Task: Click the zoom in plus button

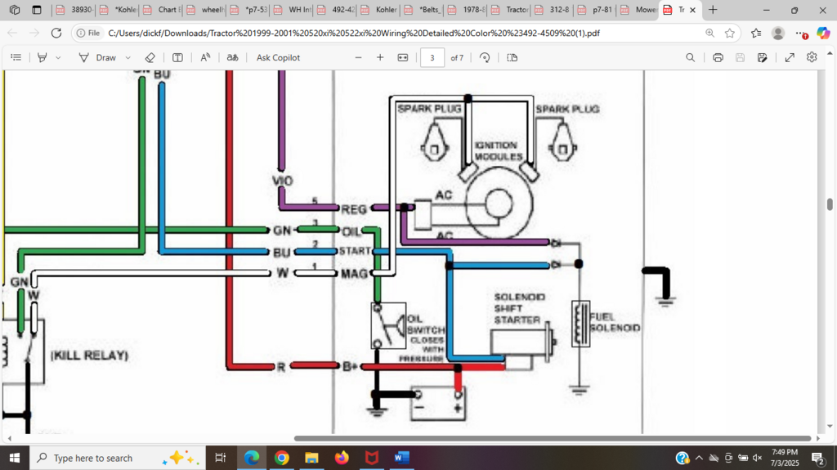Action: tap(380, 58)
